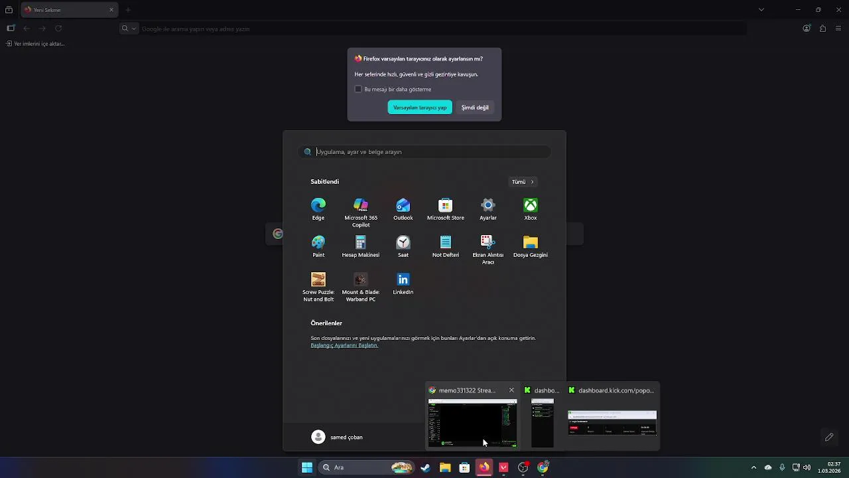The width and height of the screenshot is (849, 478).
Task: Click taskbar 'Ara' search box
Action: point(365,467)
